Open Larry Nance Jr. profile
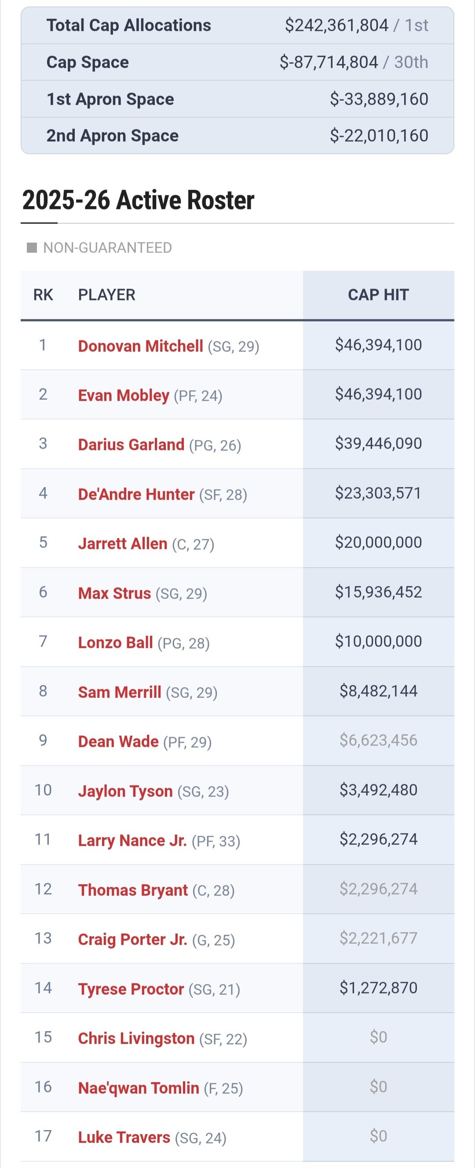This screenshot has width=475, height=1168. [x=132, y=840]
